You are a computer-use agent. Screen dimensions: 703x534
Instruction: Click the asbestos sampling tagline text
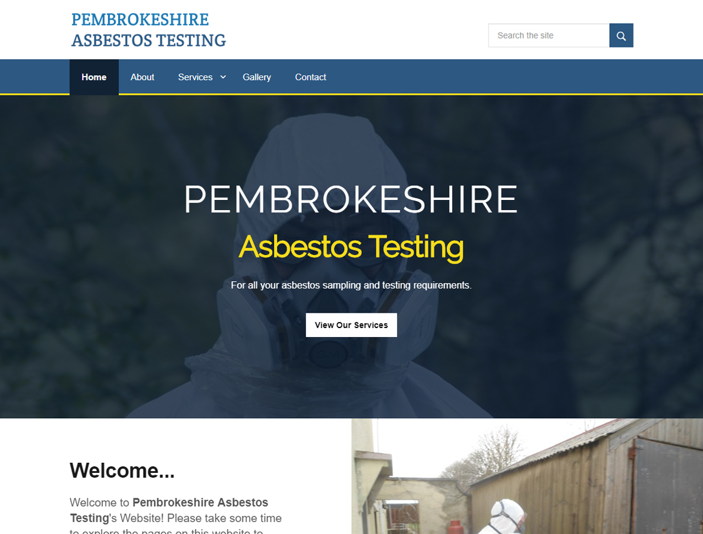point(351,285)
